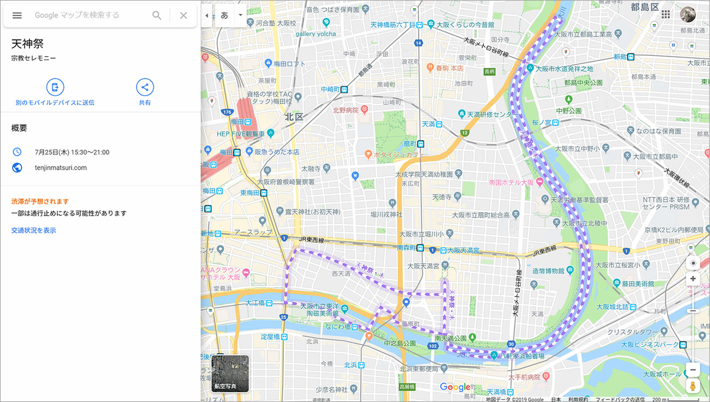
Task: Collapse the side panel with left arrow
Action: coord(206,15)
